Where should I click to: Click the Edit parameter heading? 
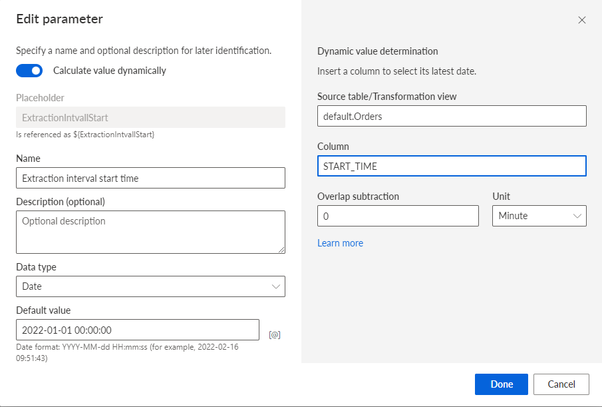click(59, 19)
